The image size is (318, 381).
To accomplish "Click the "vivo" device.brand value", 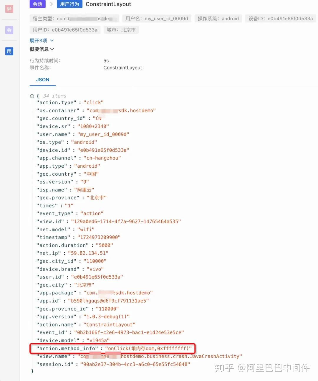I will pyautogui.click(x=95, y=269).
